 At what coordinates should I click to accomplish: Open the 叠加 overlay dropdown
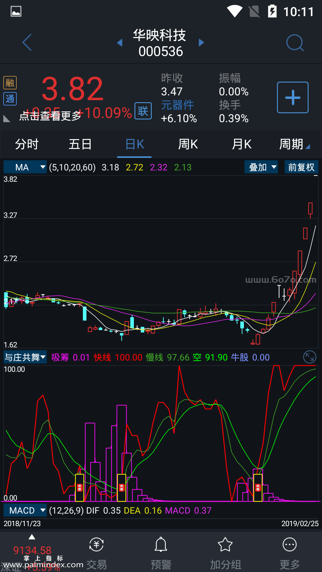[261, 167]
